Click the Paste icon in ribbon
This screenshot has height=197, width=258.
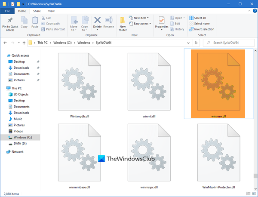pyautogui.click(x=35, y=21)
